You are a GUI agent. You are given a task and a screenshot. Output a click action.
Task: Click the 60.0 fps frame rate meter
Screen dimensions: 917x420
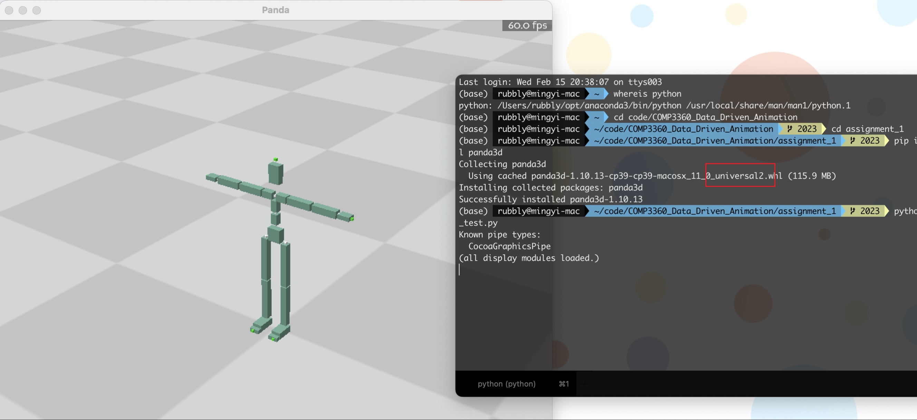[527, 26]
